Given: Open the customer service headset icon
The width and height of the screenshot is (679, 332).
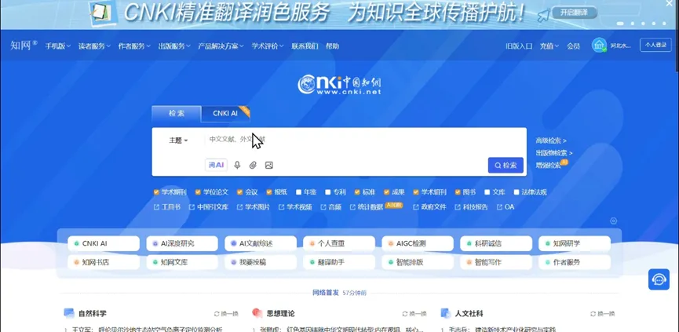Looking at the screenshot, I should [x=659, y=279].
